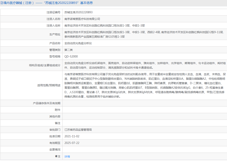
Task: Click model specification QD-S2000
Action: click(71, 57)
